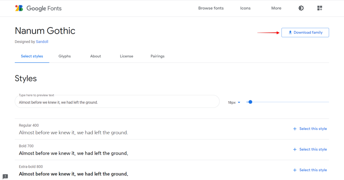Click the preview text input field

pyautogui.click(x=117, y=101)
